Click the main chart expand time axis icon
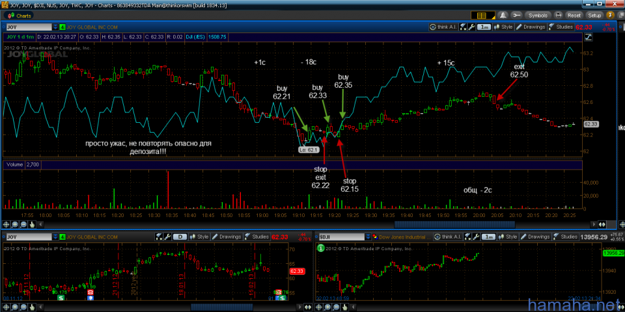Screen dimensions: 625x312 pyautogui.click(x=602, y=224)
